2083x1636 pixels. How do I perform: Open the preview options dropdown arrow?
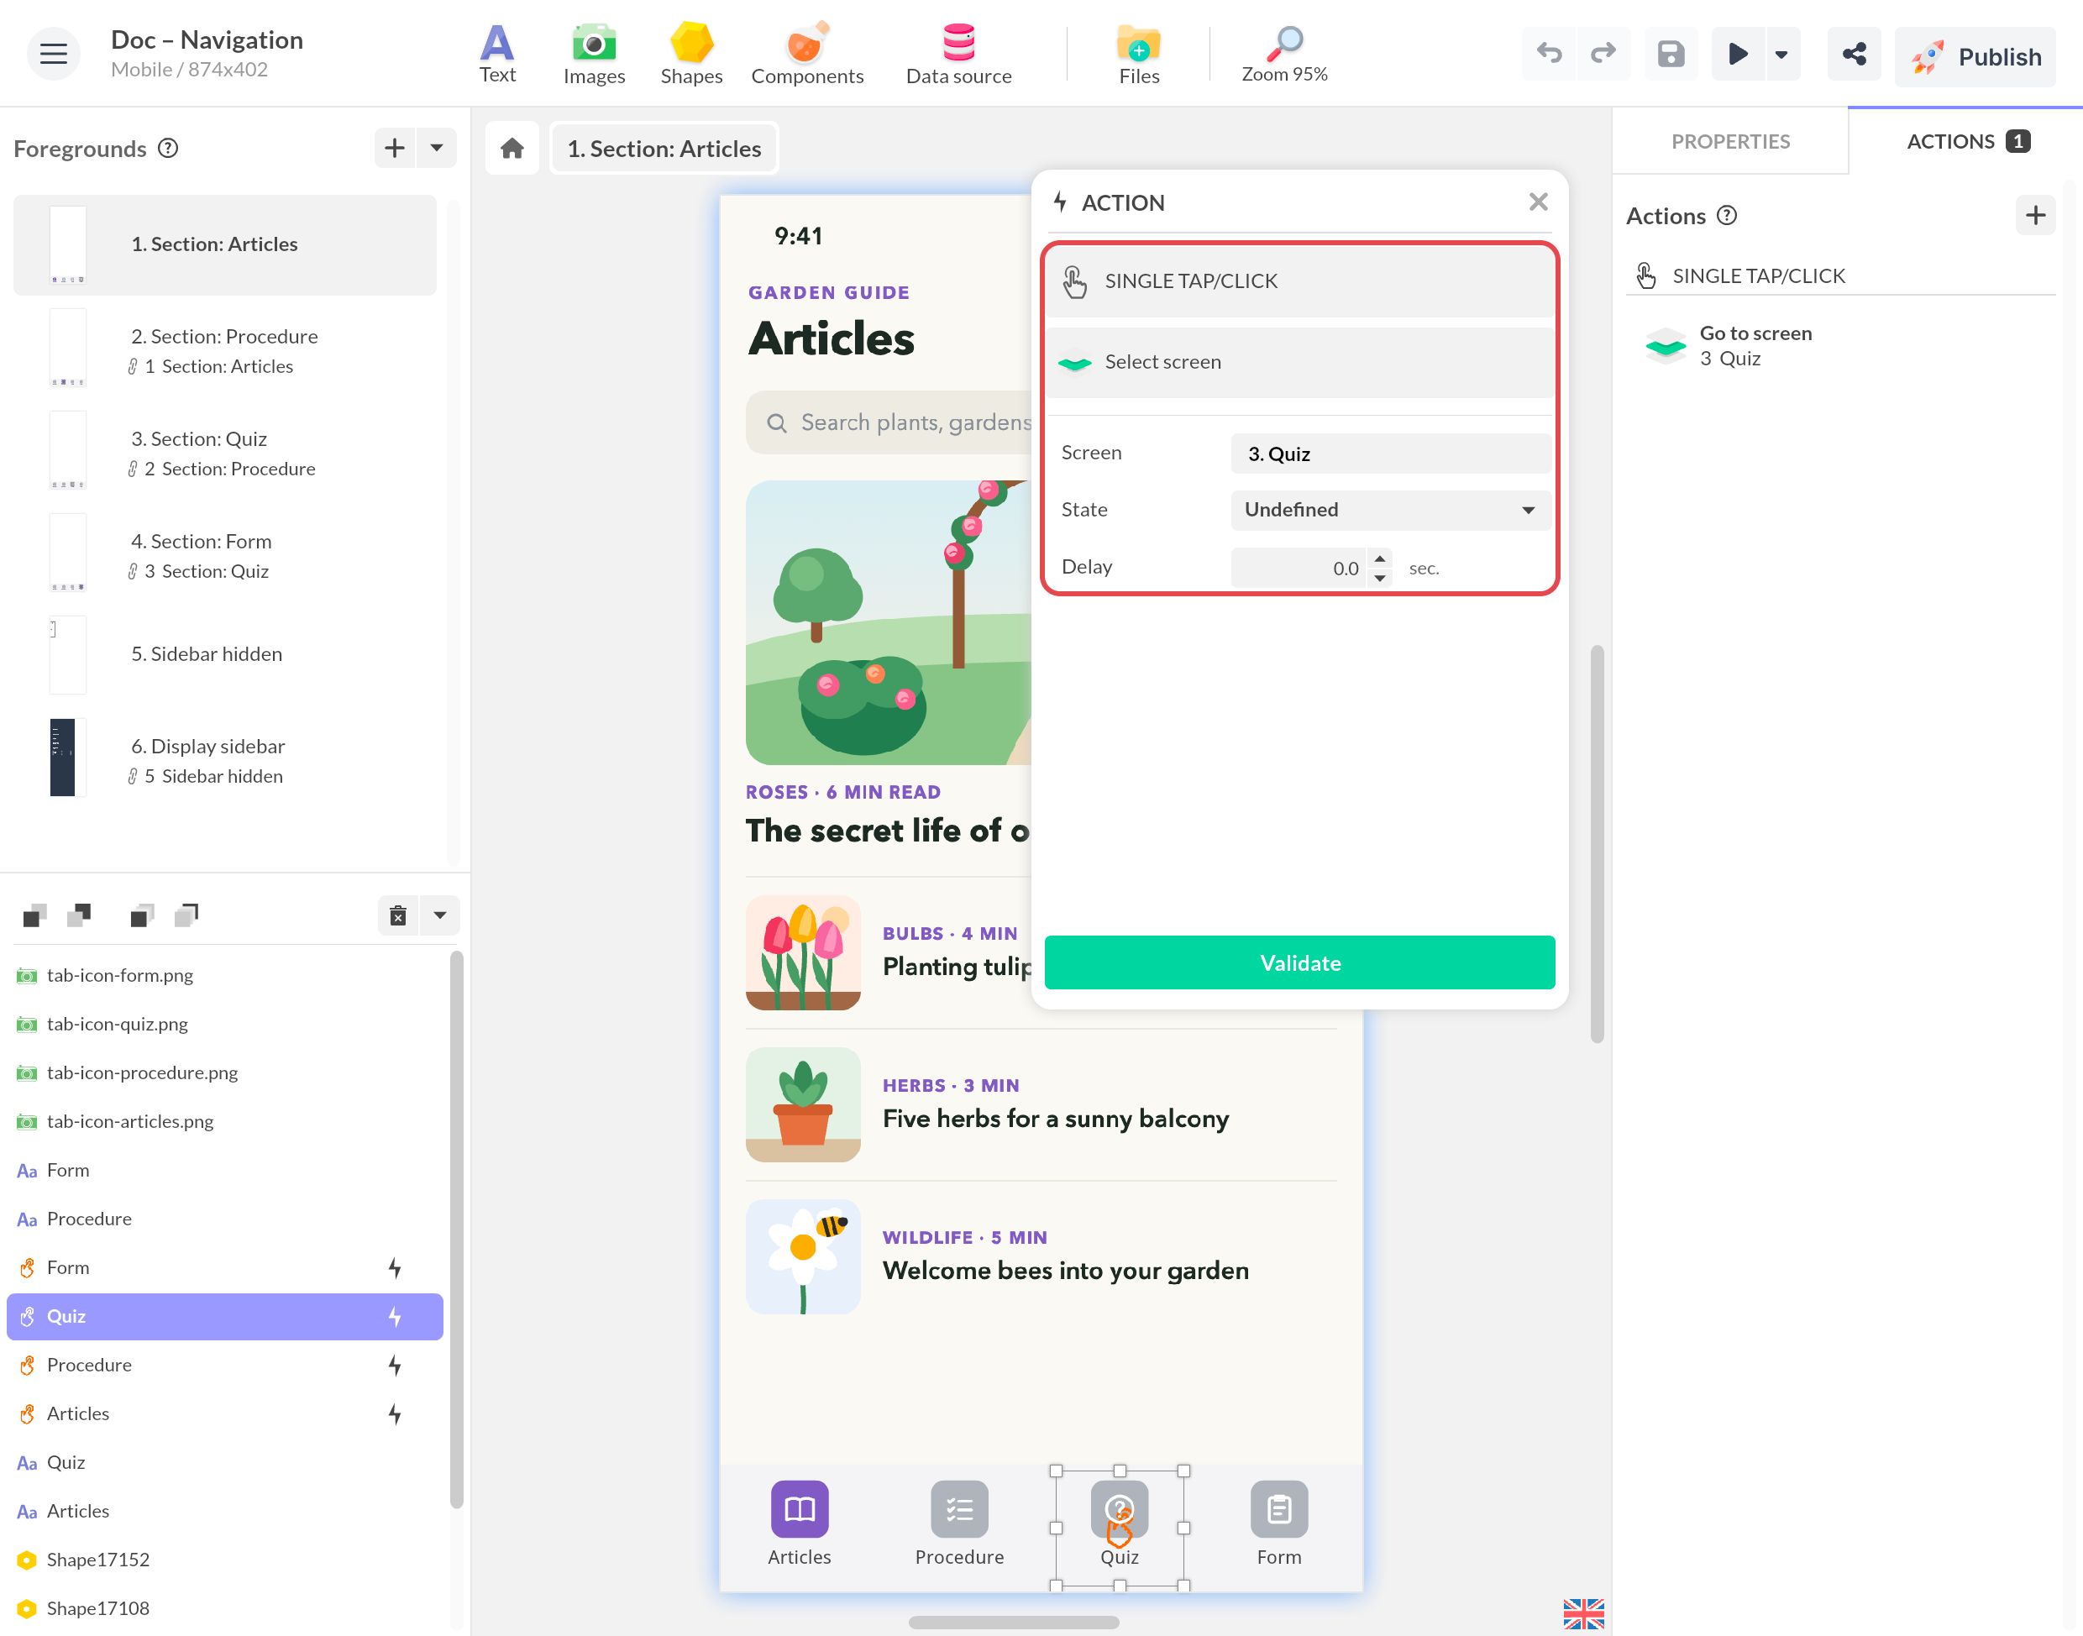point(1781,54)
